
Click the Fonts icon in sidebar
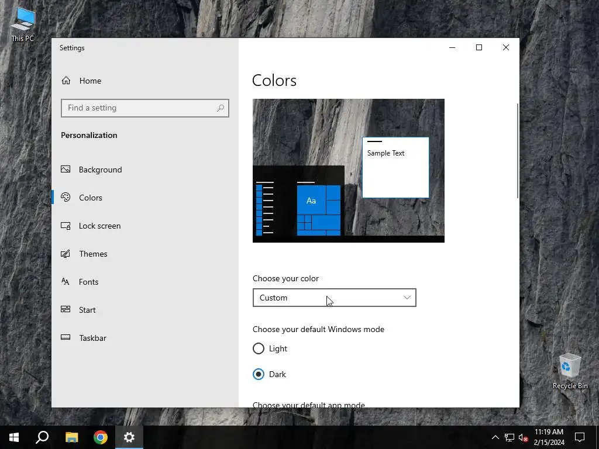pos(66,282)
